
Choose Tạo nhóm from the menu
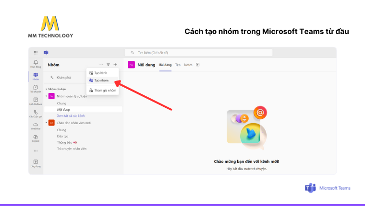pos(102,80)
